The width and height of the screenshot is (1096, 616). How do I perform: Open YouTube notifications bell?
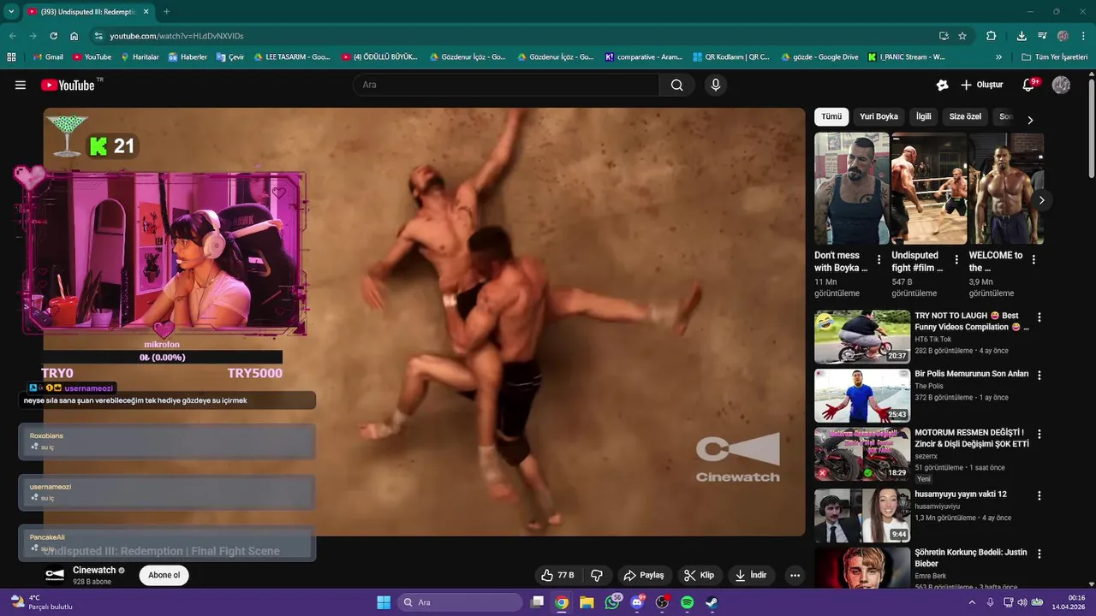tap(1029, 85)
